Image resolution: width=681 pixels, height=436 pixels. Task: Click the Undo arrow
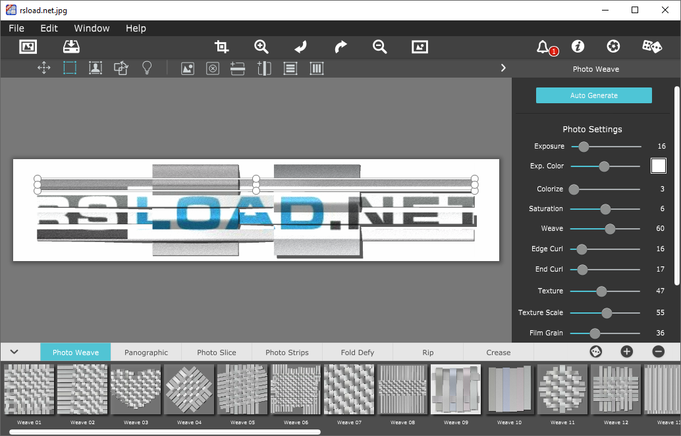(300, 47)
